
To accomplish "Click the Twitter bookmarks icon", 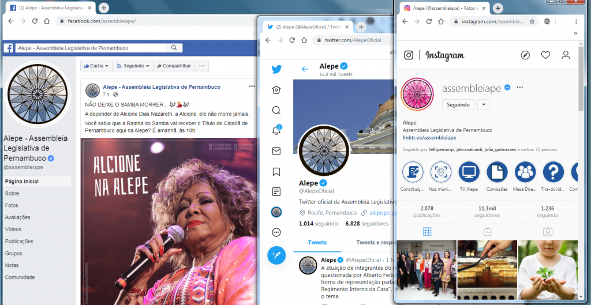I will pyautogui.click(x=276, y=171).
